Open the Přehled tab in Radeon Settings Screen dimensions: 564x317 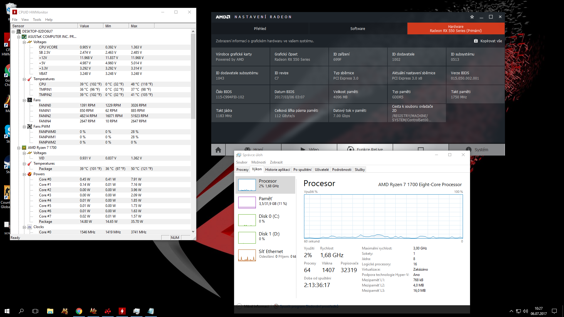coord(260,29)
